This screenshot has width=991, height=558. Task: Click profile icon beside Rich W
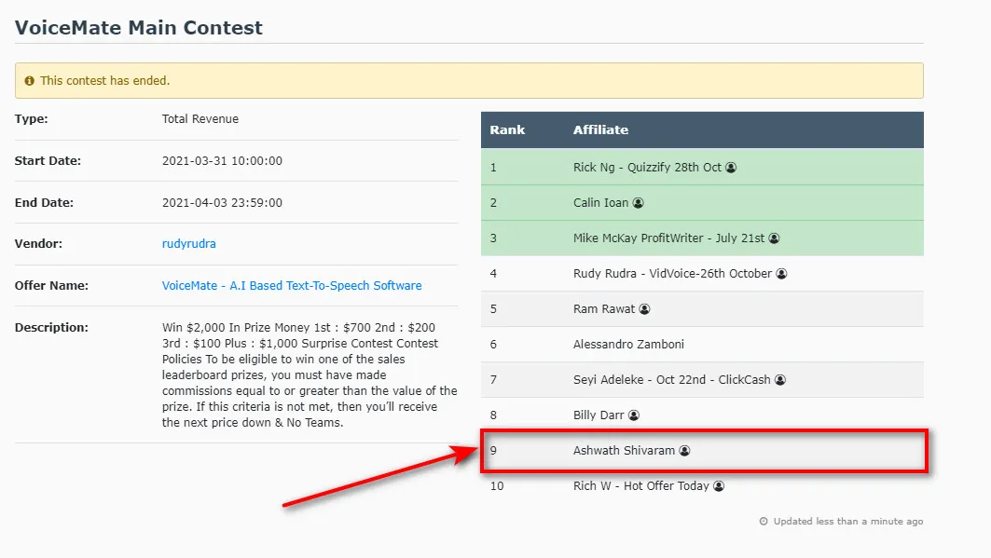[719, 485]
